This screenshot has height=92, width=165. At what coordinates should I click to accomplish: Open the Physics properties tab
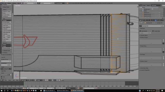pyautogui.click(x=162, y=20)
